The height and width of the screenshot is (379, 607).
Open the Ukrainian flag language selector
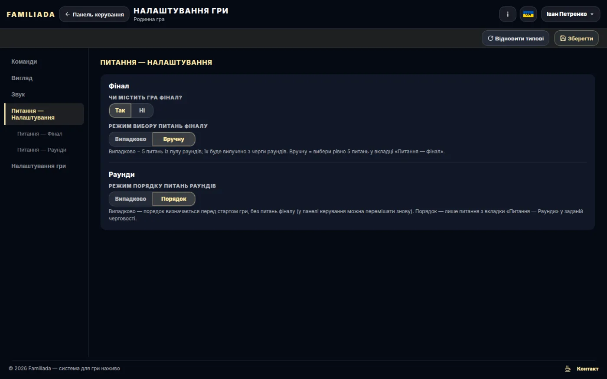coord(528,14)
